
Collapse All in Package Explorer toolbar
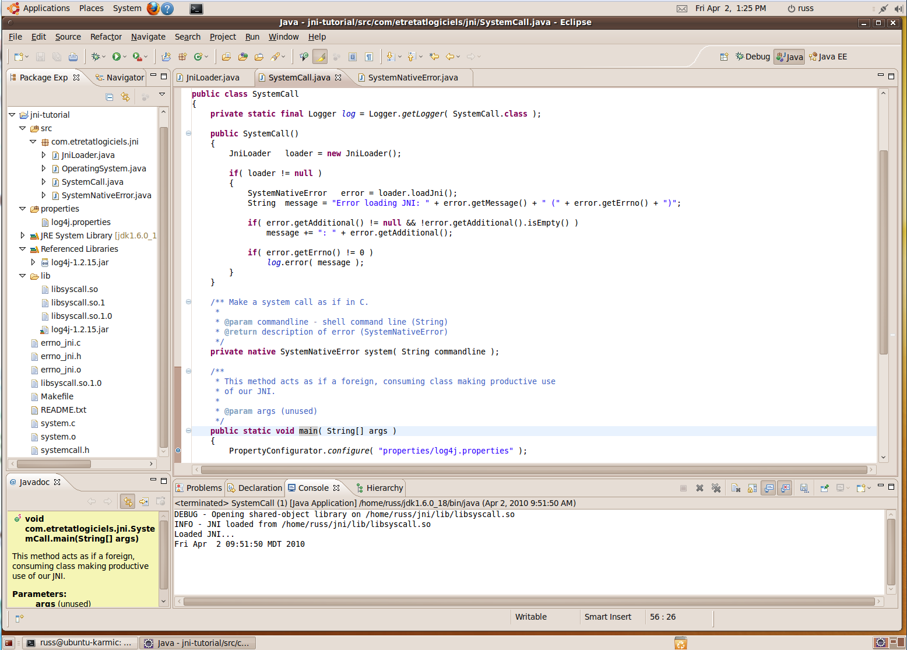[x=110, y=97]
